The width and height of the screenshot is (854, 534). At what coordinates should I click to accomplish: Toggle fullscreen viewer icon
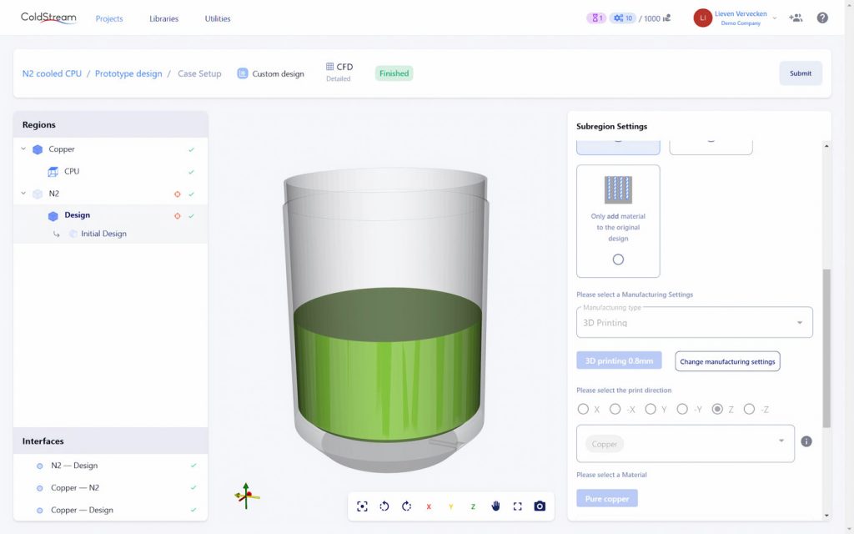click(x=517, y=506)
